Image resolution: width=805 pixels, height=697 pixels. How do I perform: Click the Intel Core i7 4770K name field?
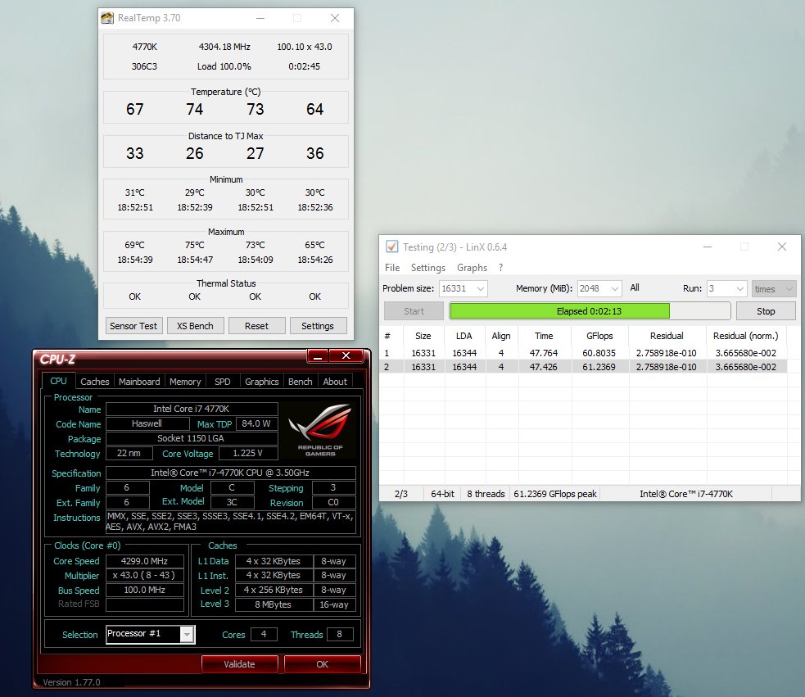coord(192,409)
